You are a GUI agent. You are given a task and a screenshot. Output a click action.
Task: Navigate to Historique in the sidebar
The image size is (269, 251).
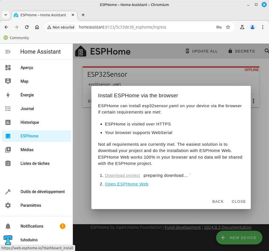click(x=30, y=122)
